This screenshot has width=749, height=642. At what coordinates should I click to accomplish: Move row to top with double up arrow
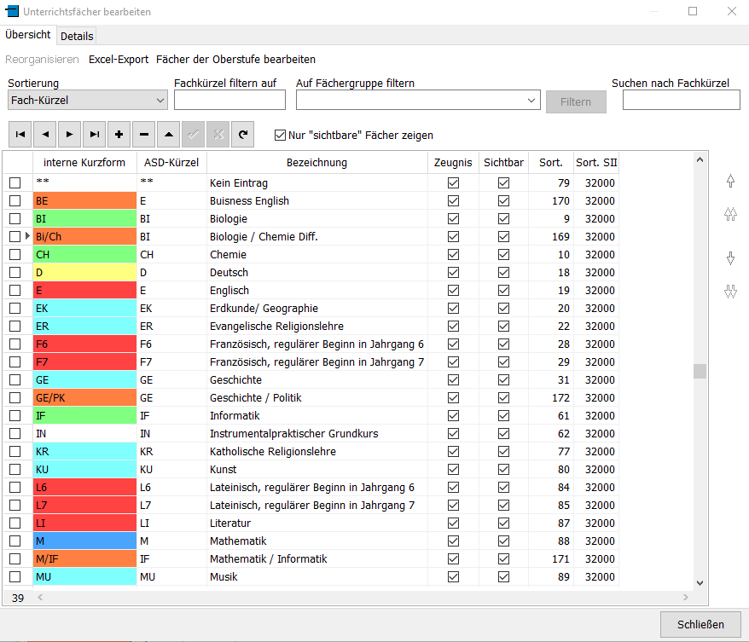[x=730, y=213]
